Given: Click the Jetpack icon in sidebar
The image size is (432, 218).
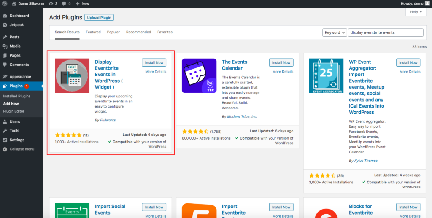Looking at the screenshot, I should tap(5, 25).
